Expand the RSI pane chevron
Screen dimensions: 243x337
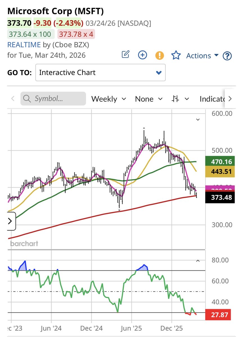pos(198,261)
